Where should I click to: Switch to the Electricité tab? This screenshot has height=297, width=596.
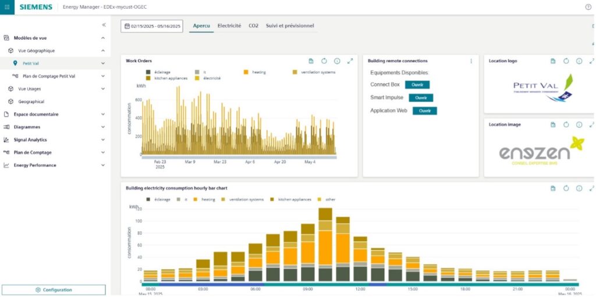click(229, 26)
